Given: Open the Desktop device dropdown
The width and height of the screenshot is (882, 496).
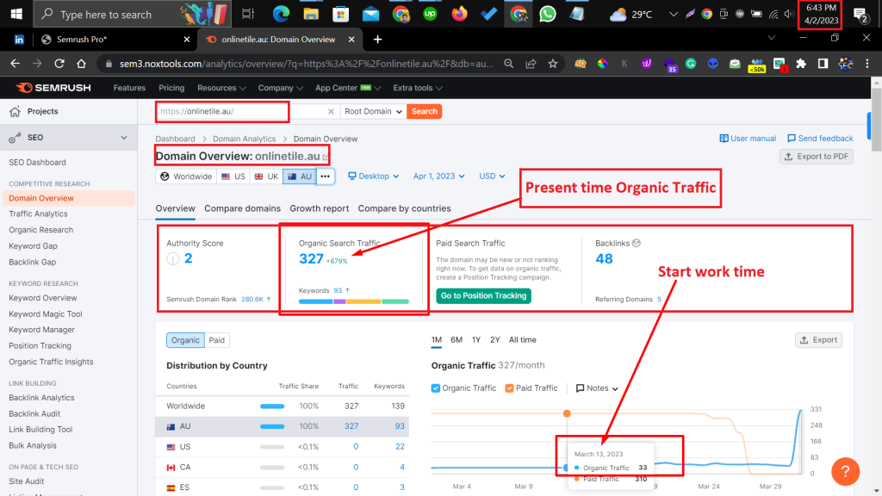Looking at the screenshot, I should 374,176.
